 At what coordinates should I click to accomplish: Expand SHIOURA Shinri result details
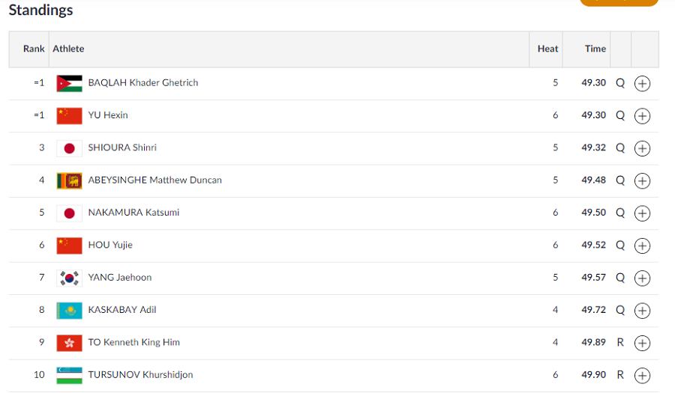click(642, 148)
